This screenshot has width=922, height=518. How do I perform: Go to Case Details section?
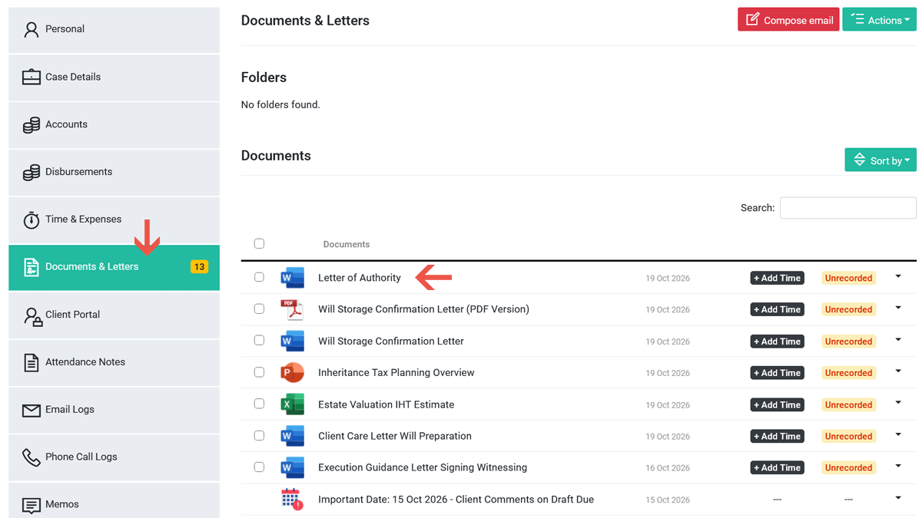(x=114, y=77)
